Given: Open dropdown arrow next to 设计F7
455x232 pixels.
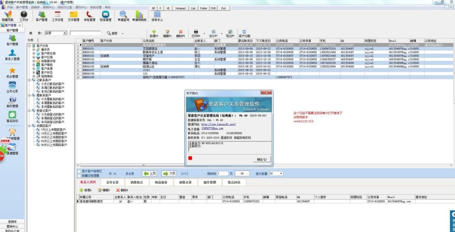Looking at the screenshot, I should click(222, 34).
